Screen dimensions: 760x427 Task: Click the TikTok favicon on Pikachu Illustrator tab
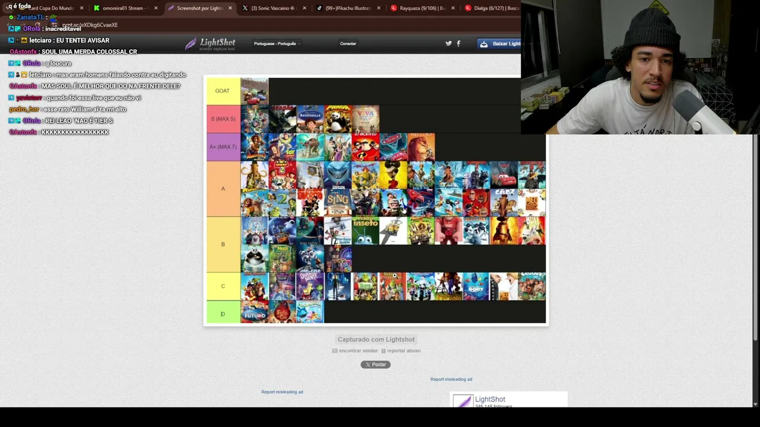click(x=319, y=8)
